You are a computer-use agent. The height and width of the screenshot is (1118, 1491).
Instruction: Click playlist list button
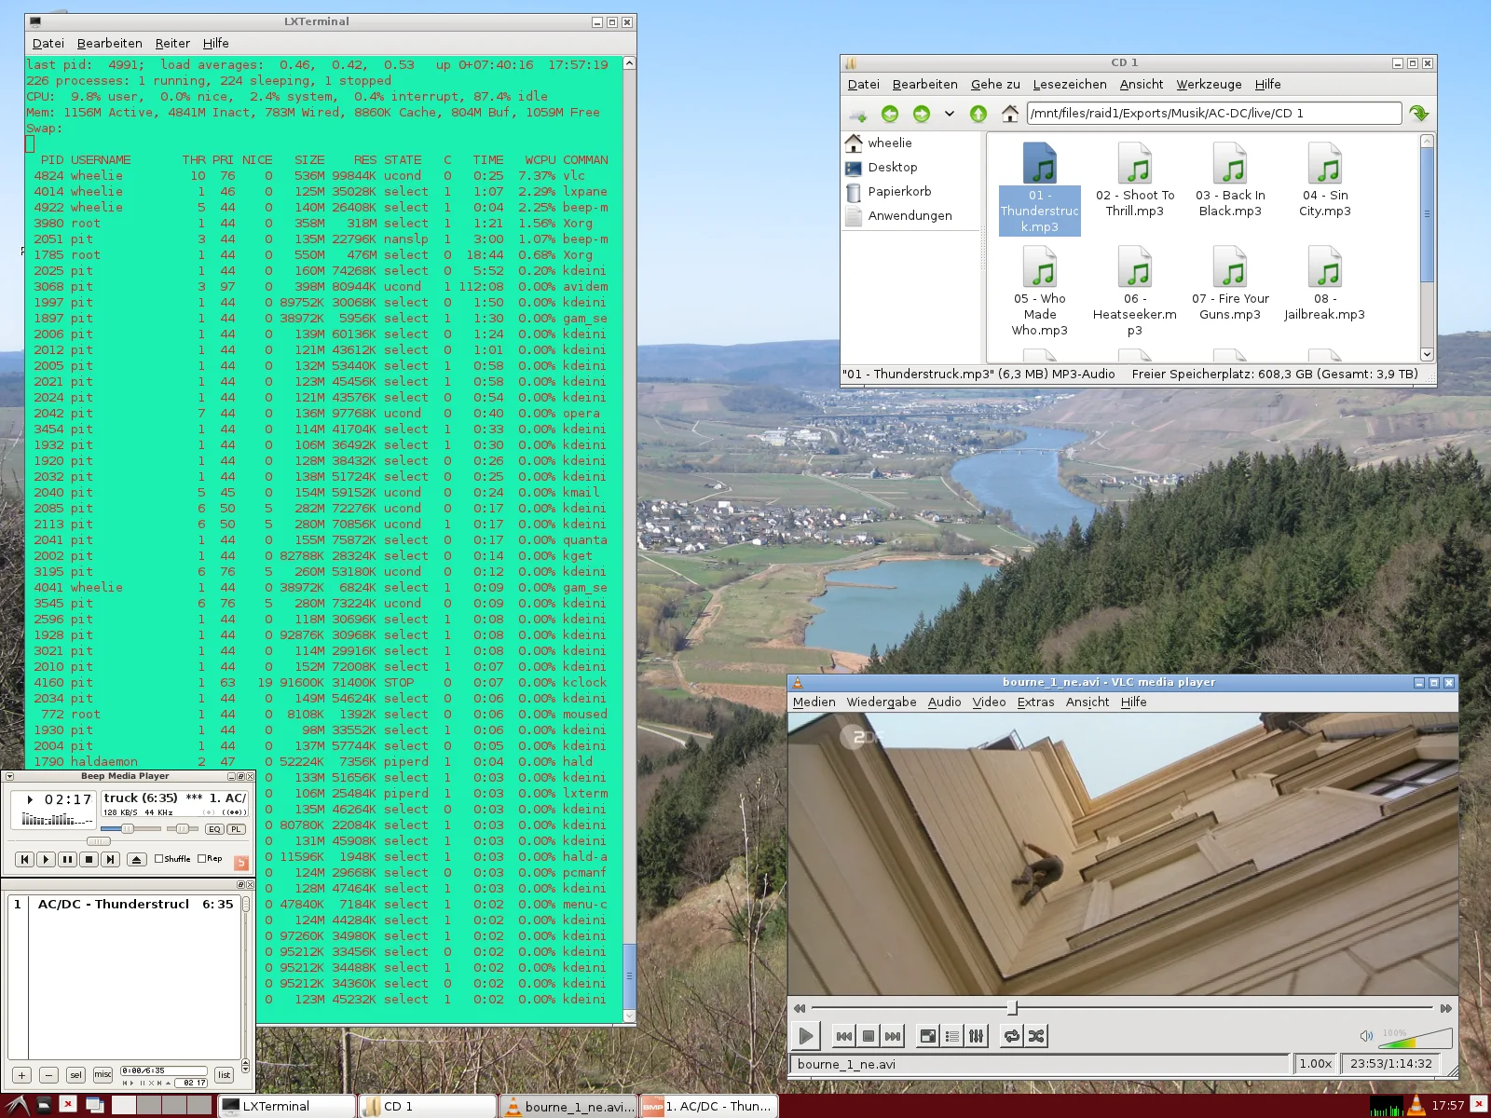[224, 1074]
